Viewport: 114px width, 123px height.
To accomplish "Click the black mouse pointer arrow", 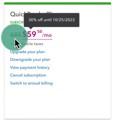I will 17,44.
